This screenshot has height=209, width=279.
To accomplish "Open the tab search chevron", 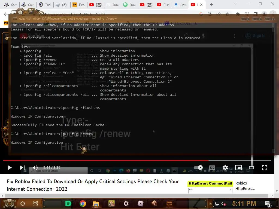I will [x=235, y=4].
